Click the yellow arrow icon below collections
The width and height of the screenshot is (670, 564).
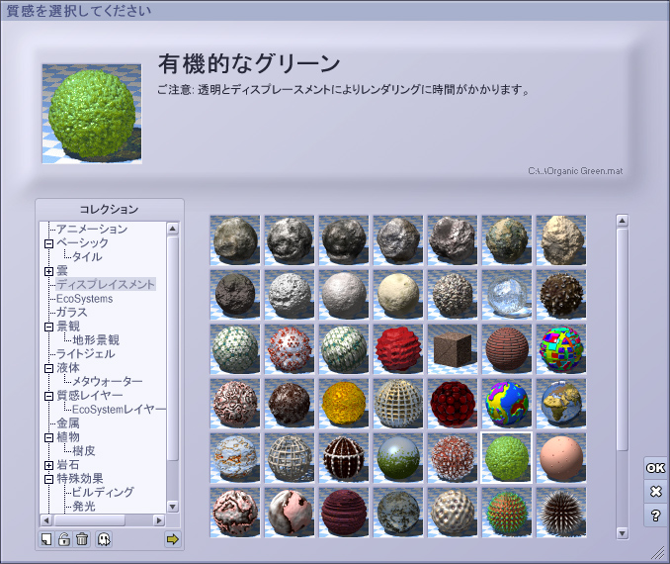pos(173,539)
